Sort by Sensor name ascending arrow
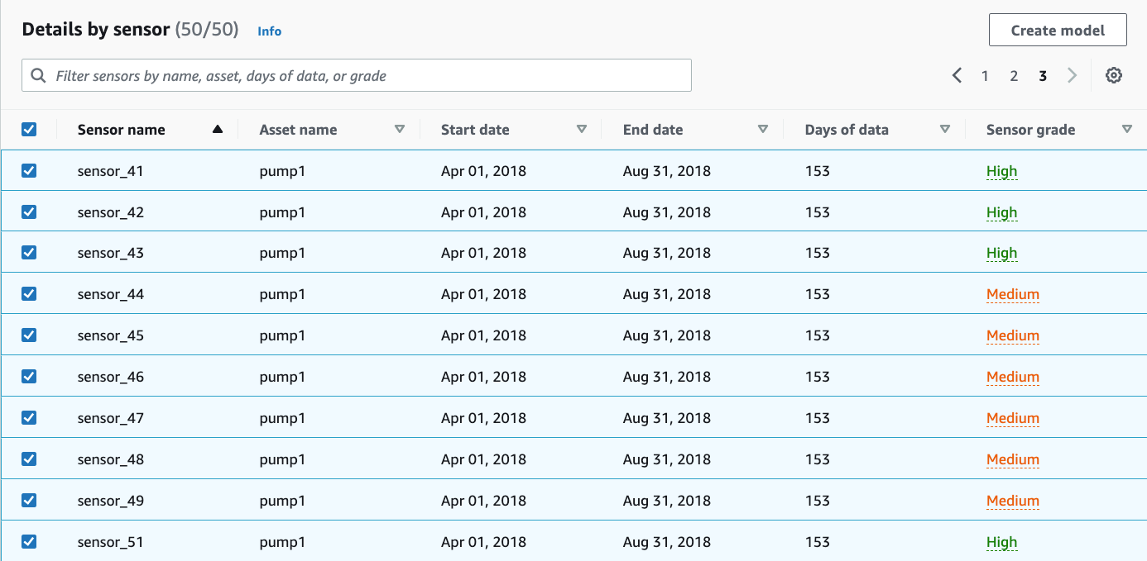1147x561 pixels. 218,129
